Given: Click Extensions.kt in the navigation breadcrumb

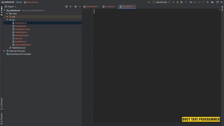Looking at the screenshot, I should coord(33,2).
